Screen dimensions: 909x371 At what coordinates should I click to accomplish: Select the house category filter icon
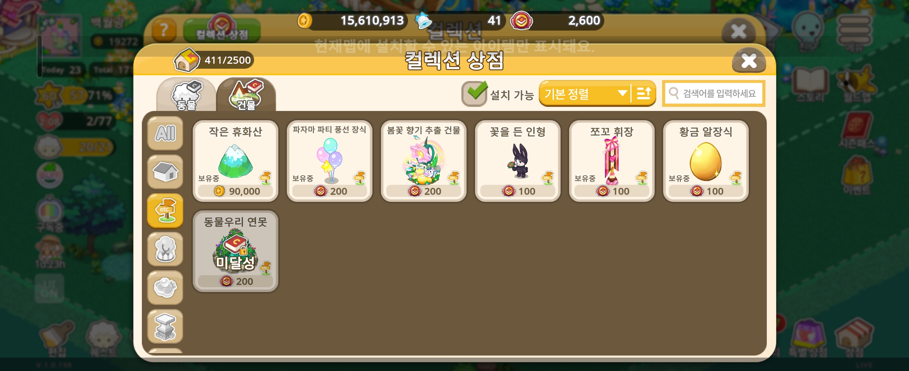click(165, 172)
